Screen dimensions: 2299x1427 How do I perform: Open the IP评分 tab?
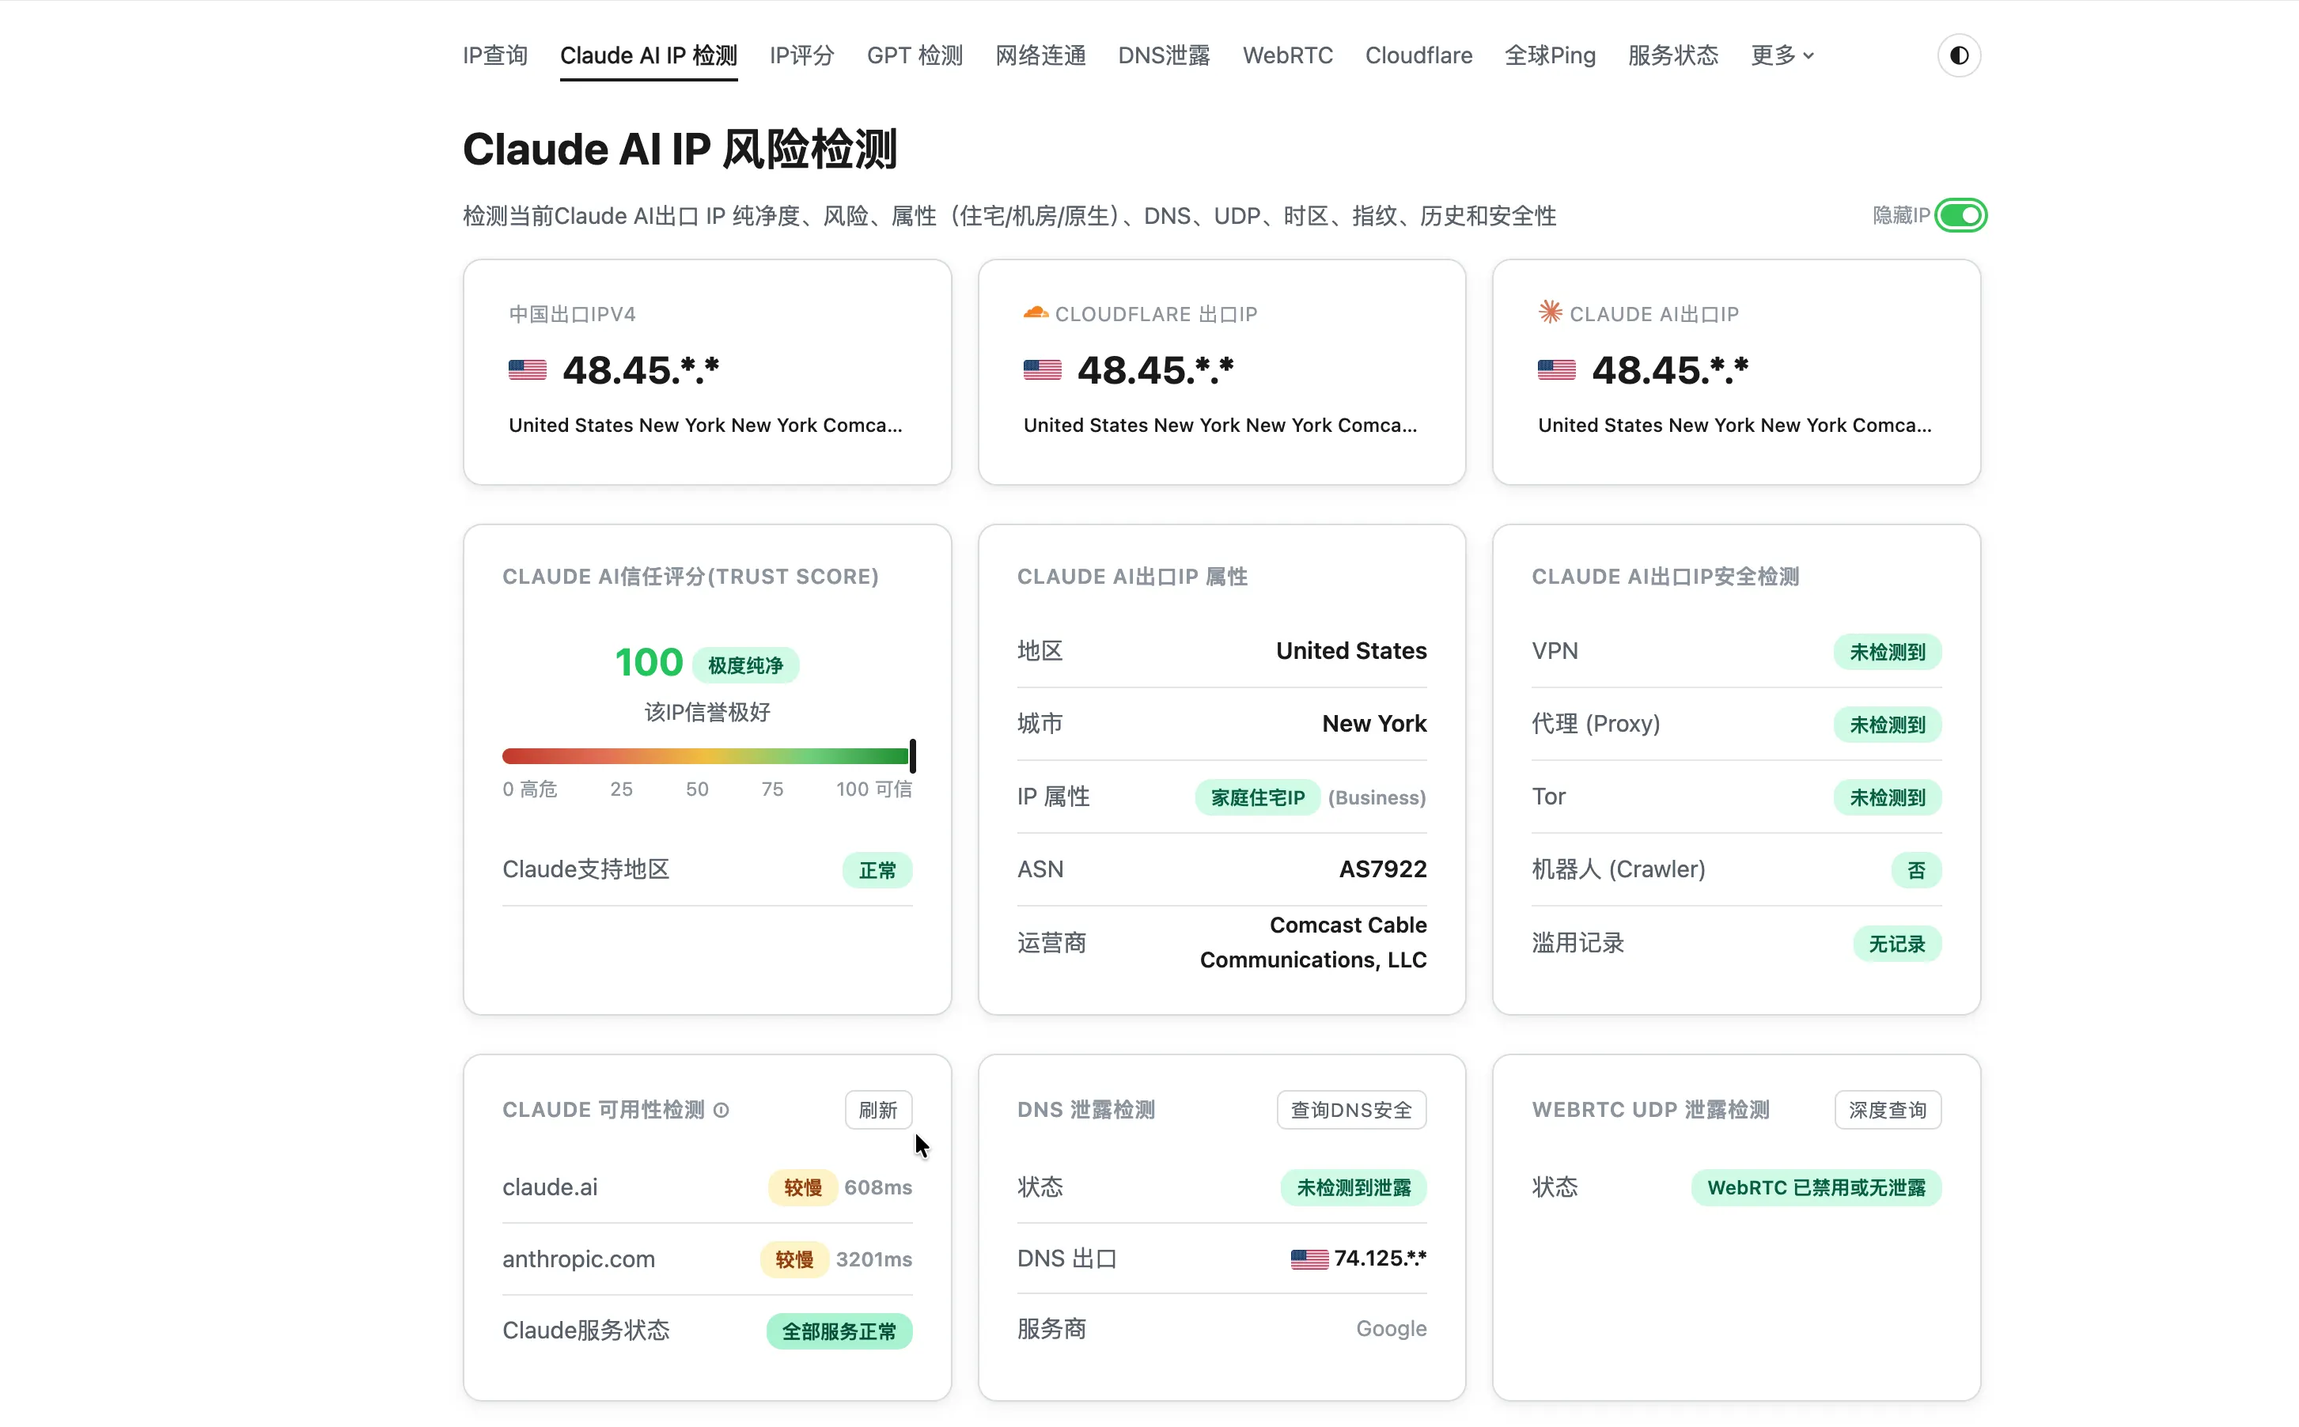point(802,55)
